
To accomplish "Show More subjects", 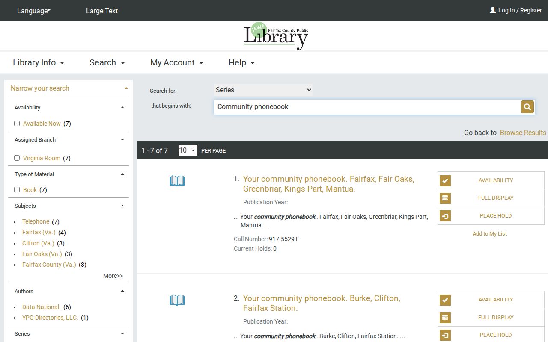I will [x=113, y=276].
